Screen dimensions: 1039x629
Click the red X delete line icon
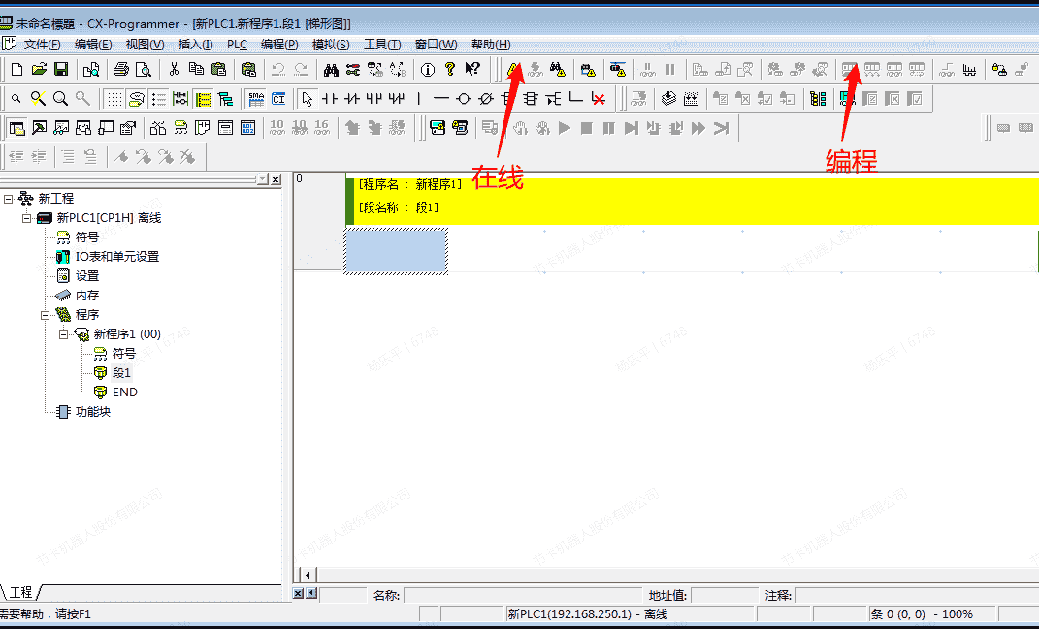click(x=599, y=98)
